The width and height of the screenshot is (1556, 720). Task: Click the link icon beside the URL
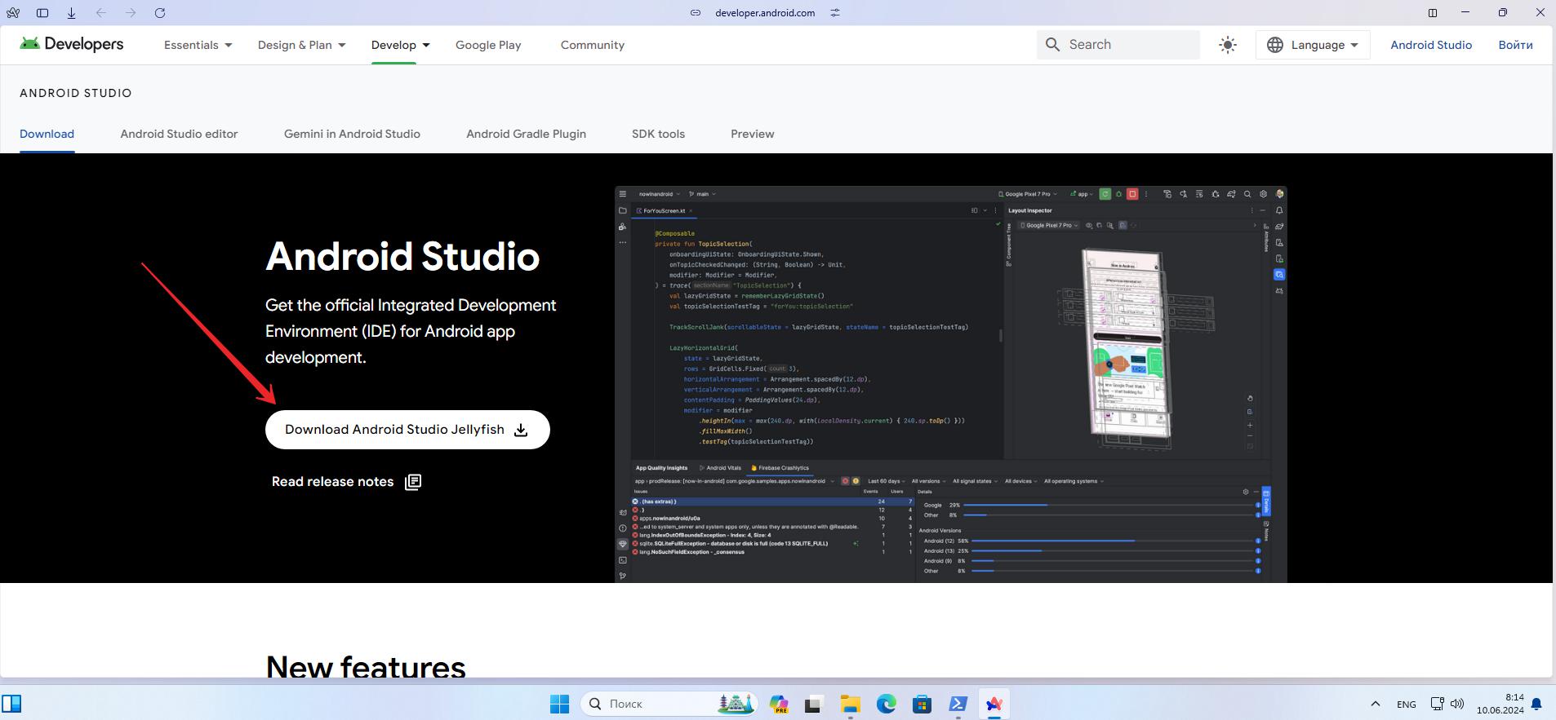click(x=696, y=13)
